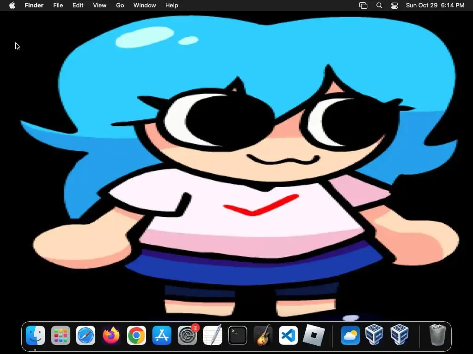The height and width of the screenshot is (354, 473).
Task: Open the App Store icon
Action: coord(162,336)
